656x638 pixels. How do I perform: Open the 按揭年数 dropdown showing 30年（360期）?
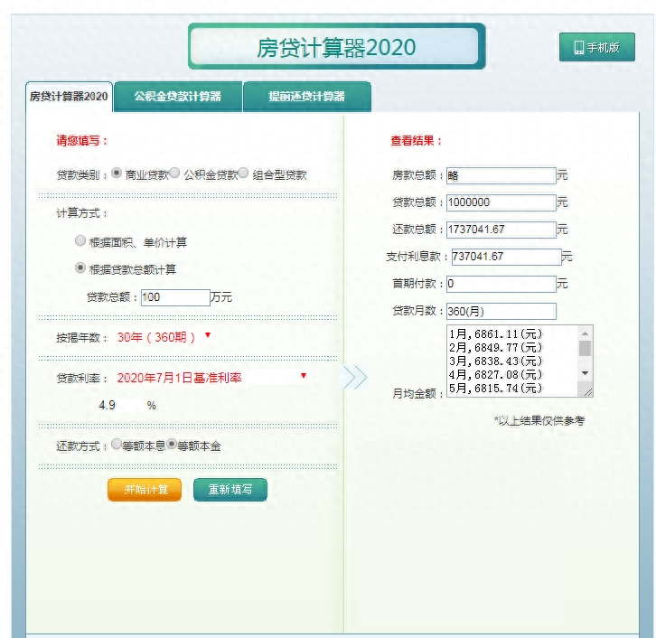(x=164, y=337)
